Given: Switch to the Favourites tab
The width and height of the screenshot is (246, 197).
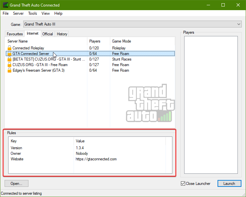Looking at the screenshot, I should tap(15, 34).
